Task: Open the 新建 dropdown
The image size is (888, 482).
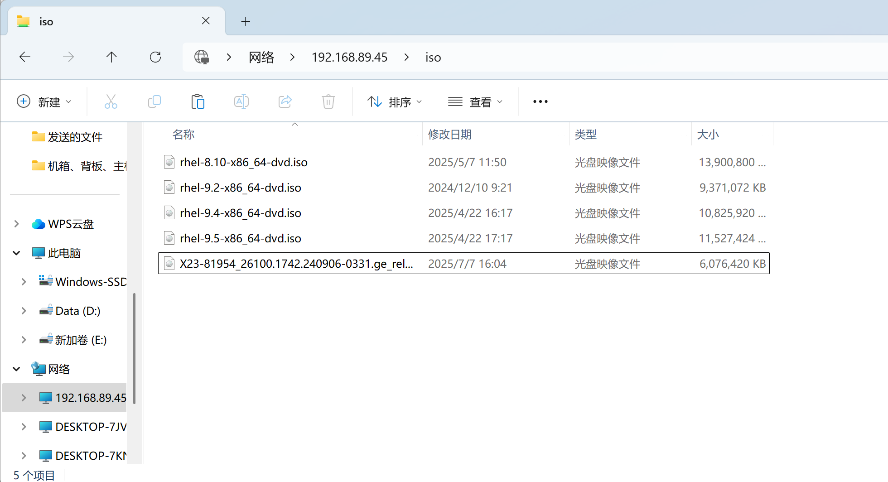Action: pyautogui.click(x=44, y=102)
